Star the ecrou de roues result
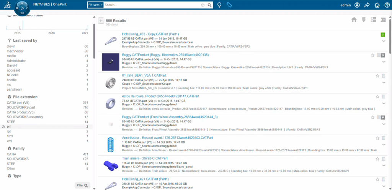The width and height of the screenshot is (392, 190). (377, 97)
